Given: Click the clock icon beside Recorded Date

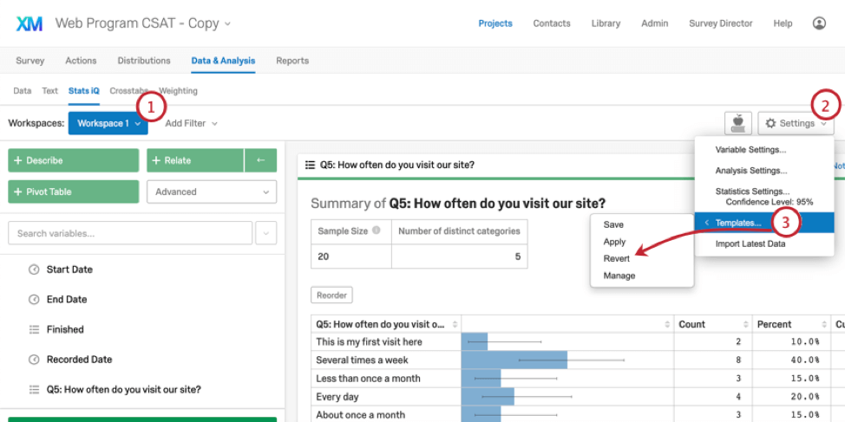Looking at the screenshot, I should click(34, 360).
